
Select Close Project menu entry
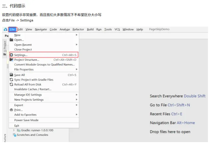[44, 50]
